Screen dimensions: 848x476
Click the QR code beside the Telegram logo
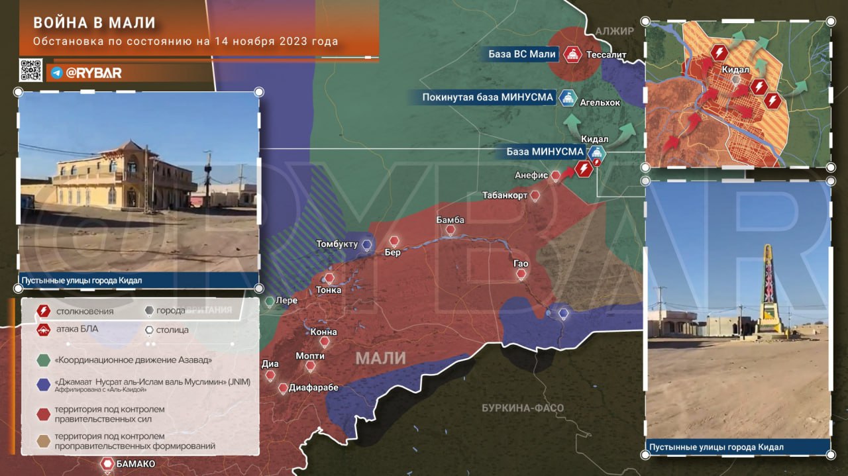tap(30, 70)
